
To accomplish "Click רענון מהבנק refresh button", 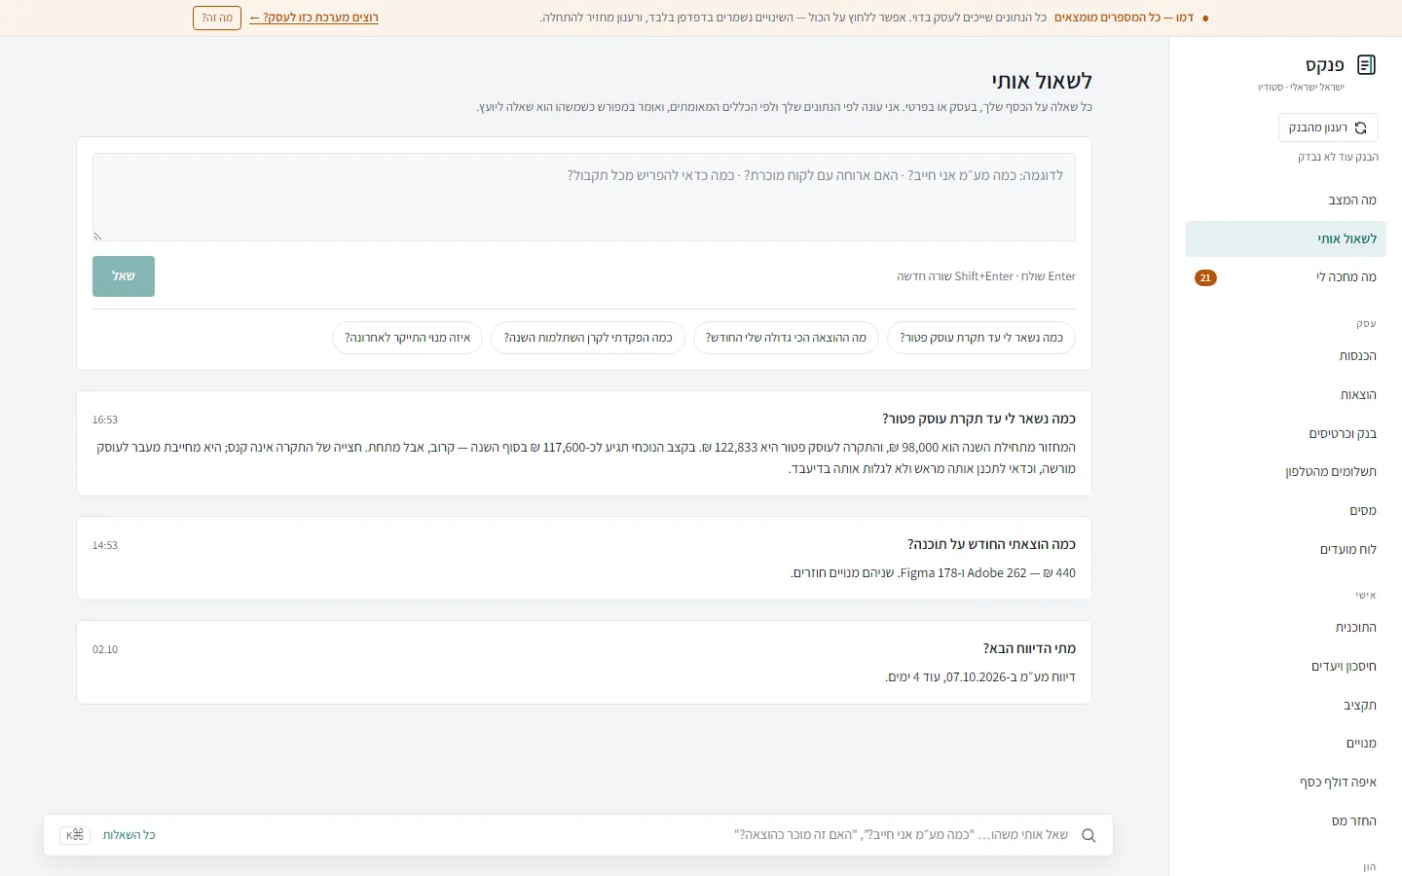I will (1328, 128).
